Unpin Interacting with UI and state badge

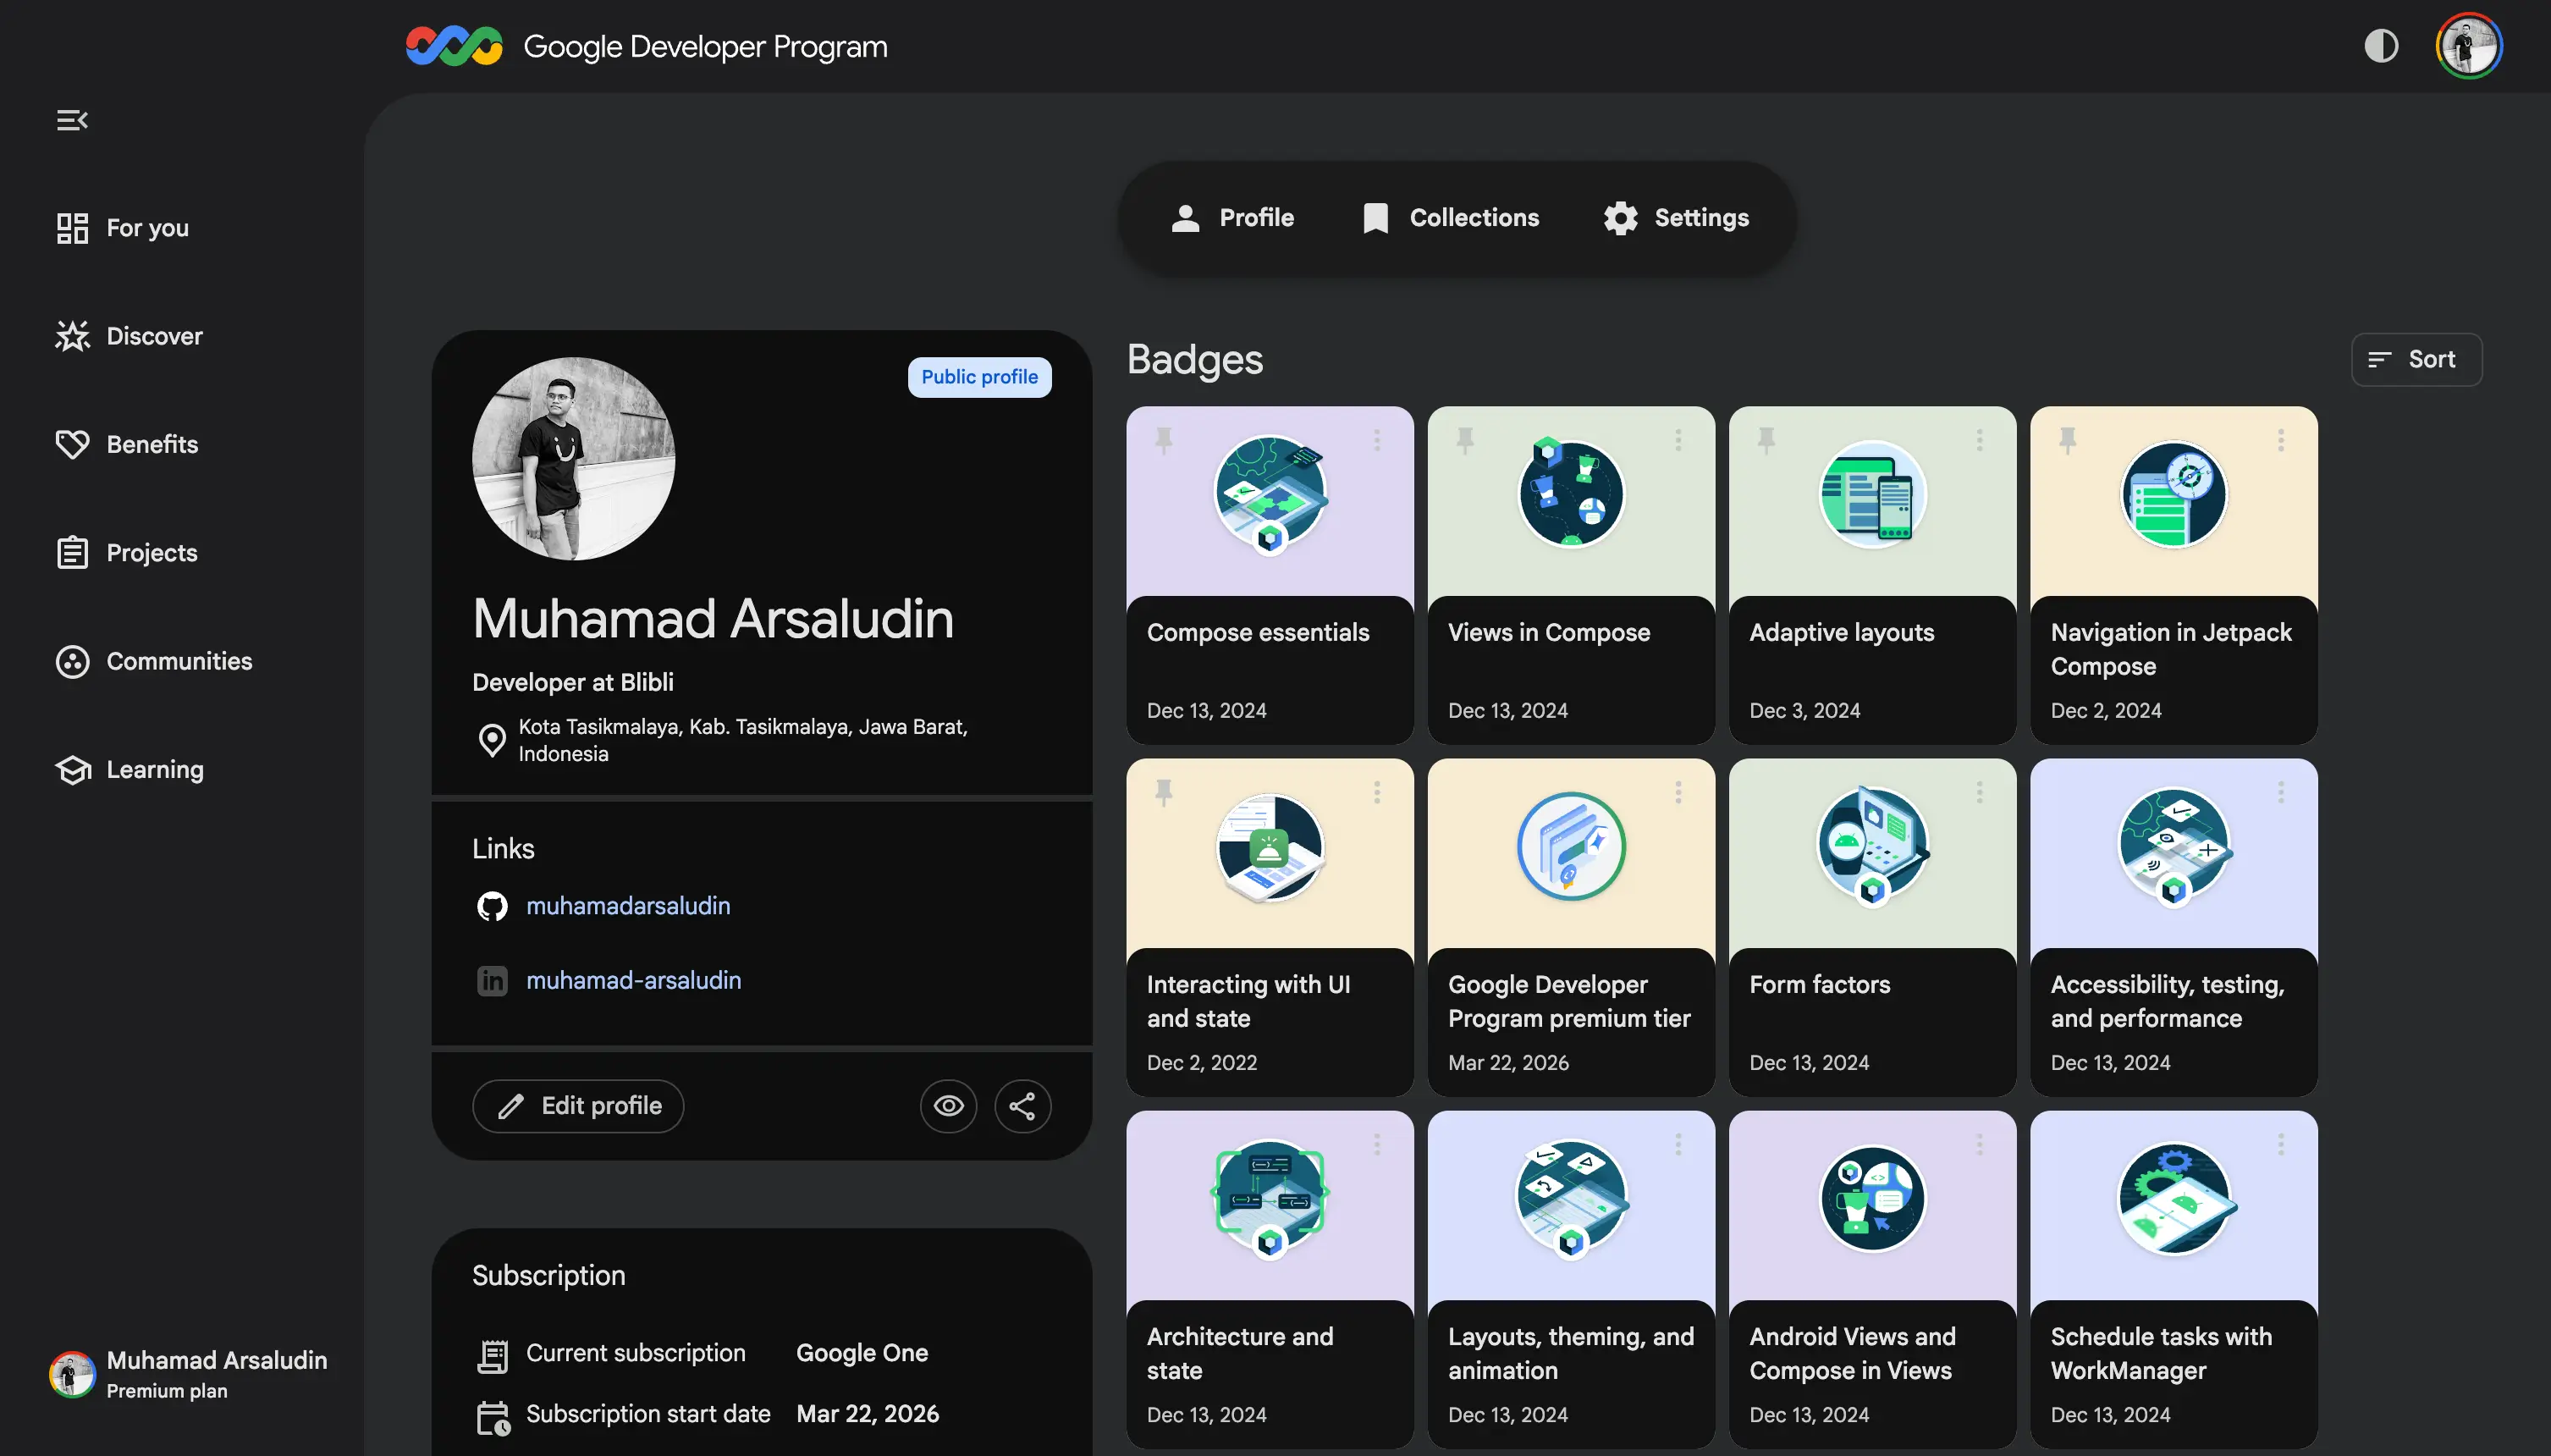point(1164,792)
